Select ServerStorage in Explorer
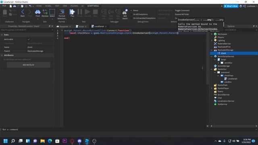The image size is (258, 145). point(223,66)
